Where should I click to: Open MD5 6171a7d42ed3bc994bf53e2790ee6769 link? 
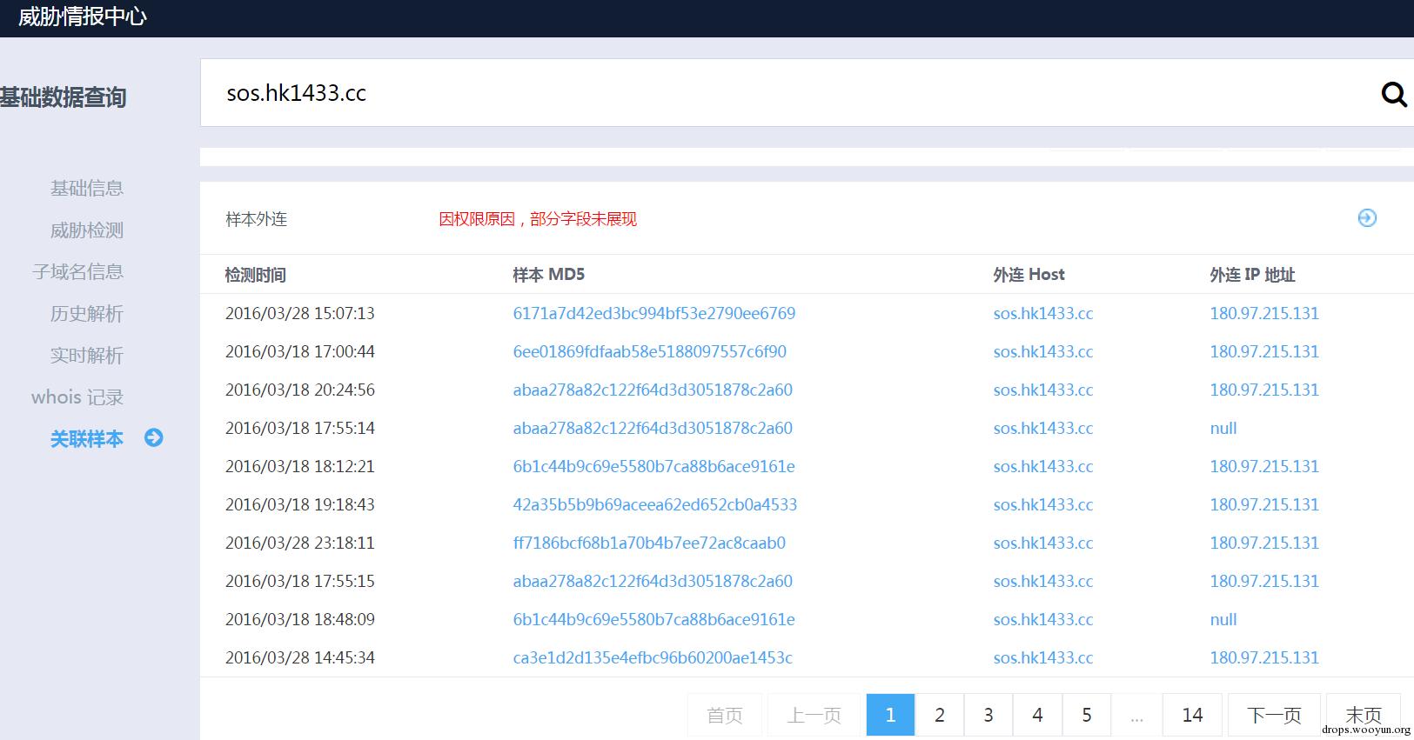[x=654, y=313]
